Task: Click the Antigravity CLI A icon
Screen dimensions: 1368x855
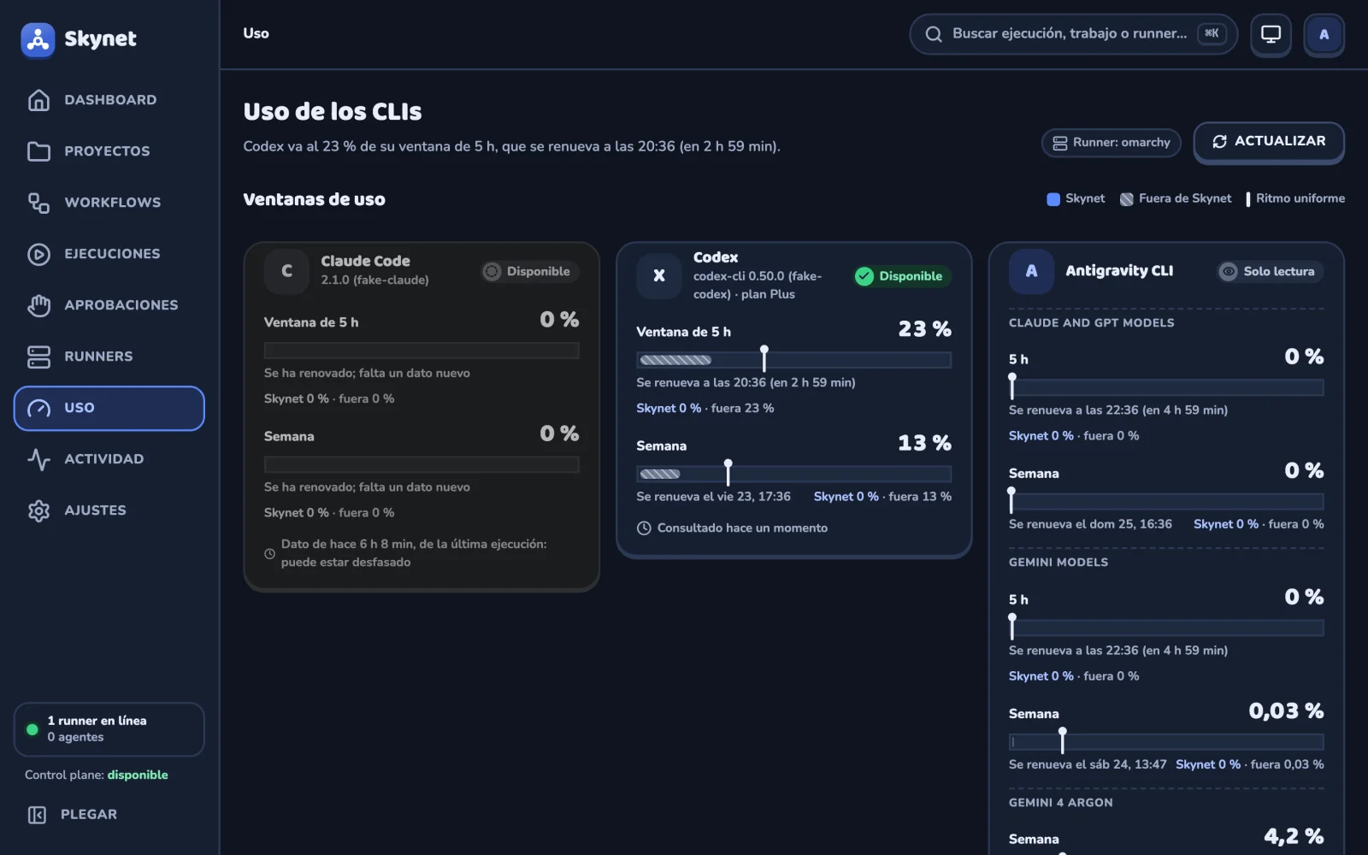Action: (x=1031, y=271)
